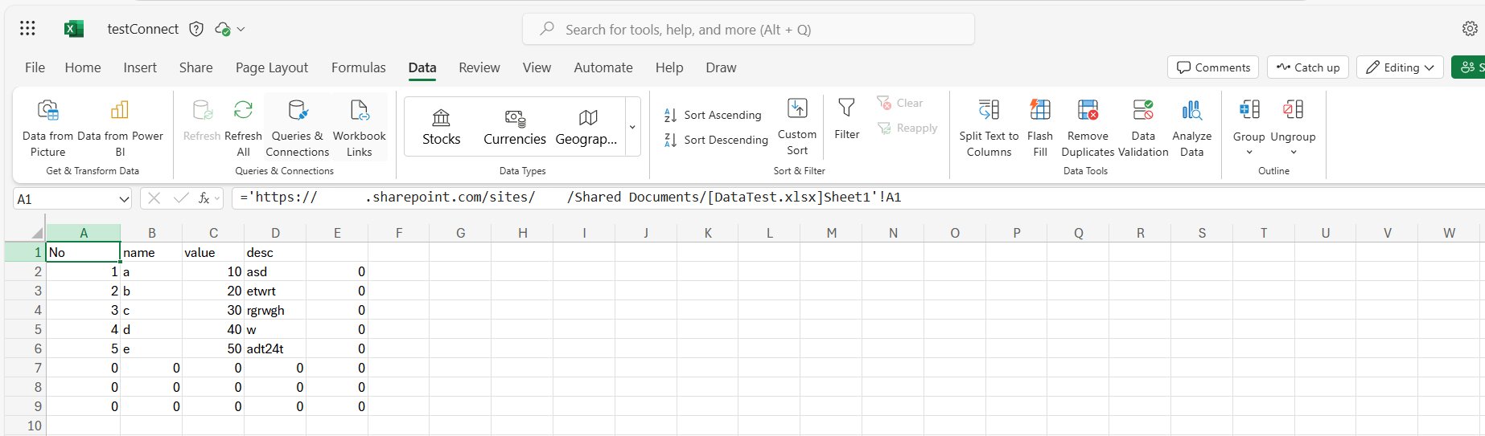1485x436 pixels.
Task: Open the settings gear icon
Action: (1470, 29)
